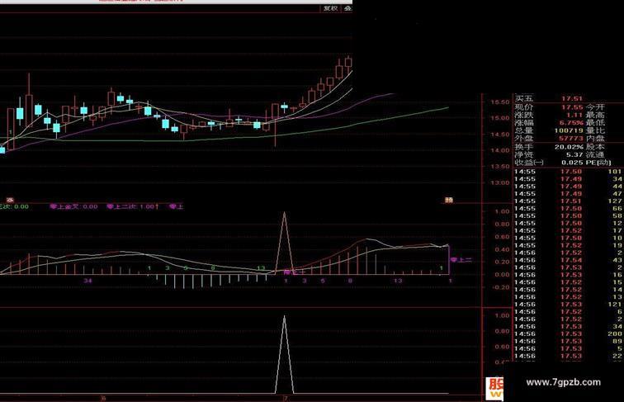Click the tall spike in the bottom indicator
Image resolution: width=624 pixels, height=402 pixels.
[x=284, y=354]
